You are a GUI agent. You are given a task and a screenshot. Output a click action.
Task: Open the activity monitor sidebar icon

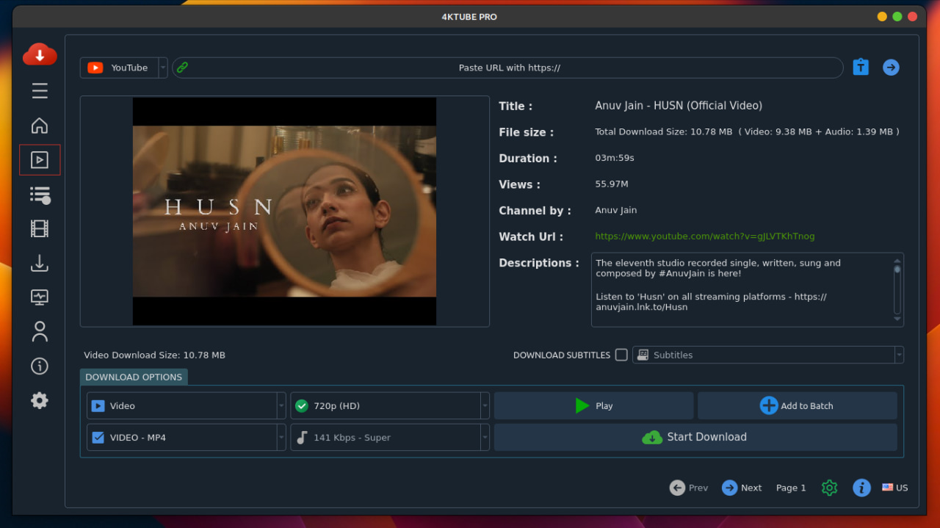tap(40, 297)
